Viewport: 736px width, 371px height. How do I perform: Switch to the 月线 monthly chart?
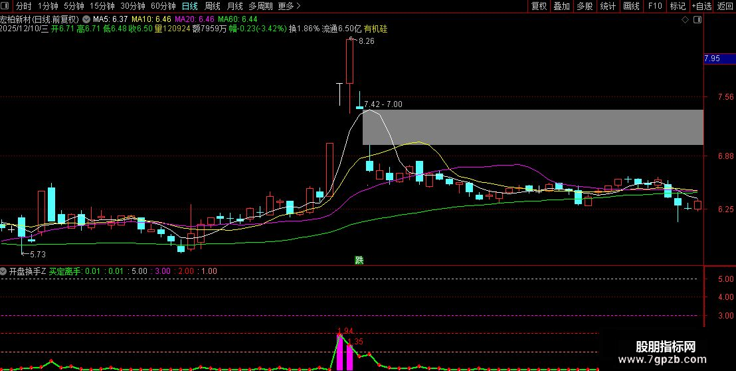click(234, 6)
